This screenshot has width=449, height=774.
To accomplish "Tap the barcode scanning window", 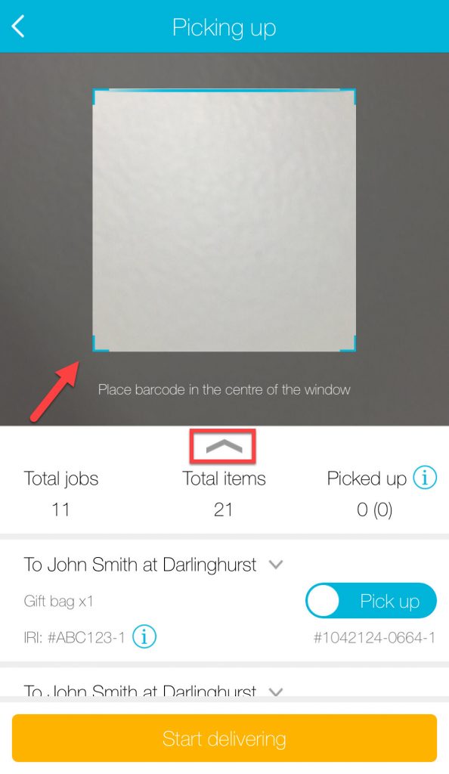I will [224, 220].
